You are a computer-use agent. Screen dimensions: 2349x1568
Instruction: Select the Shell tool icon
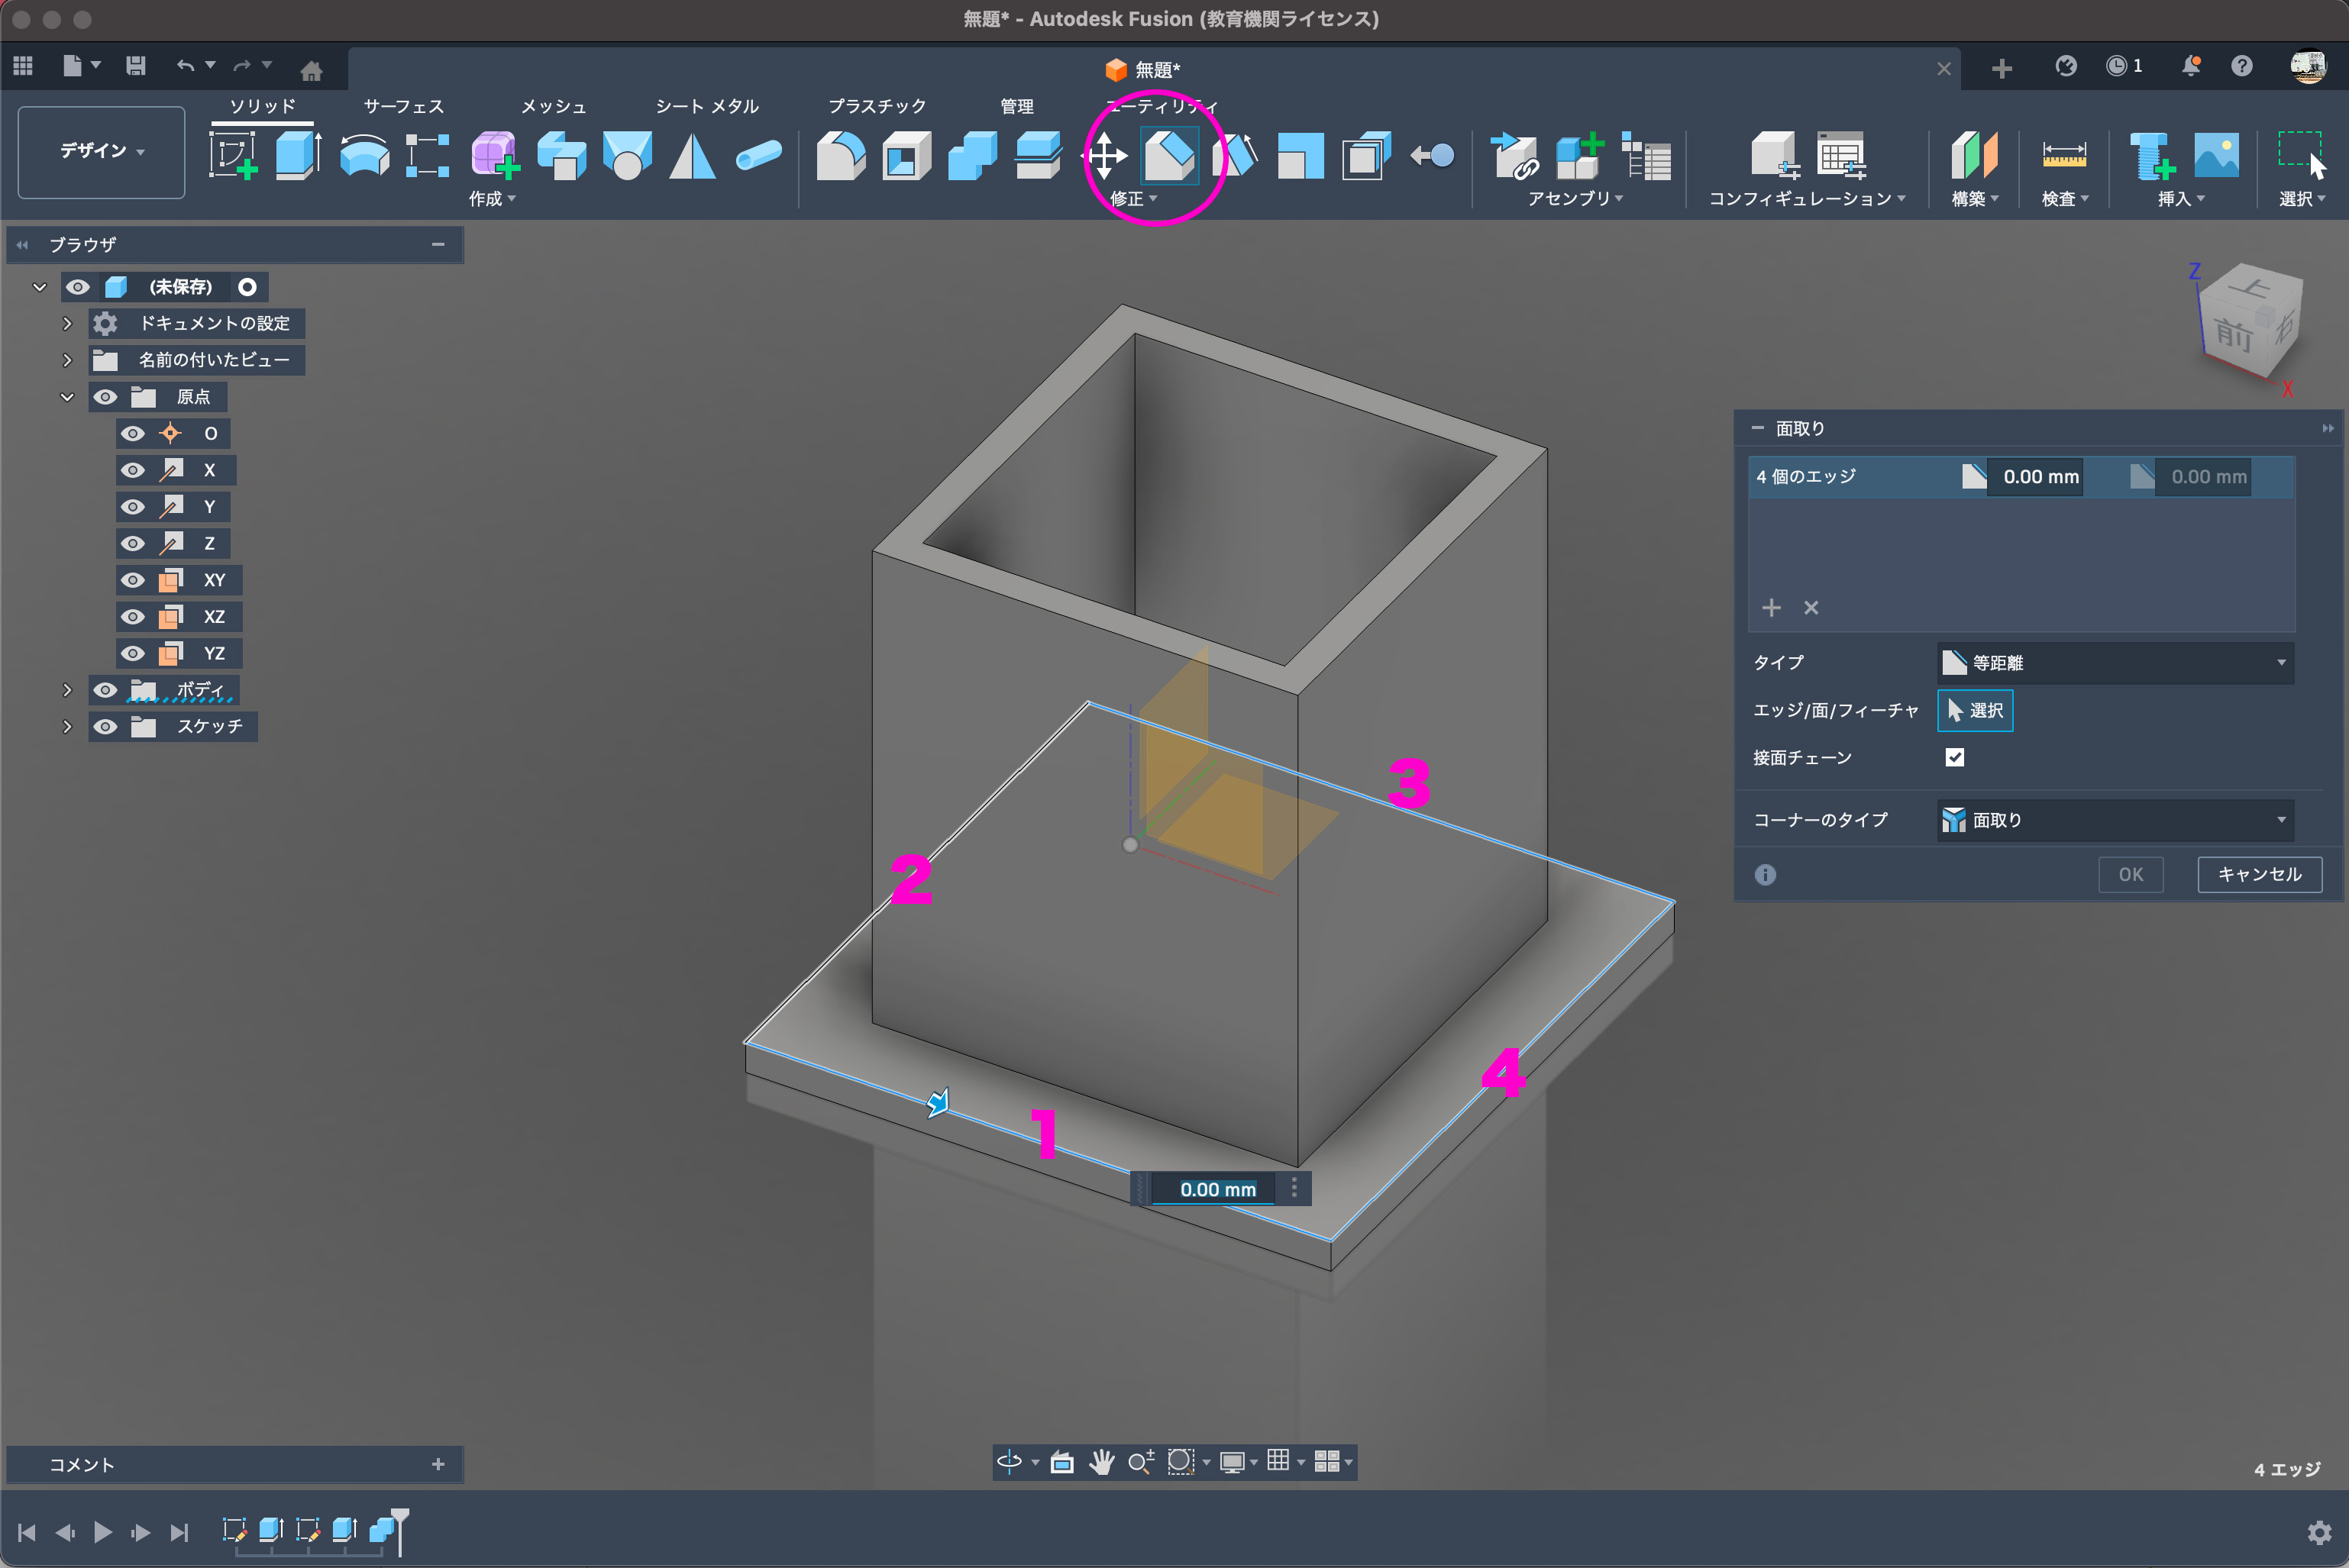tap(906, 156)
